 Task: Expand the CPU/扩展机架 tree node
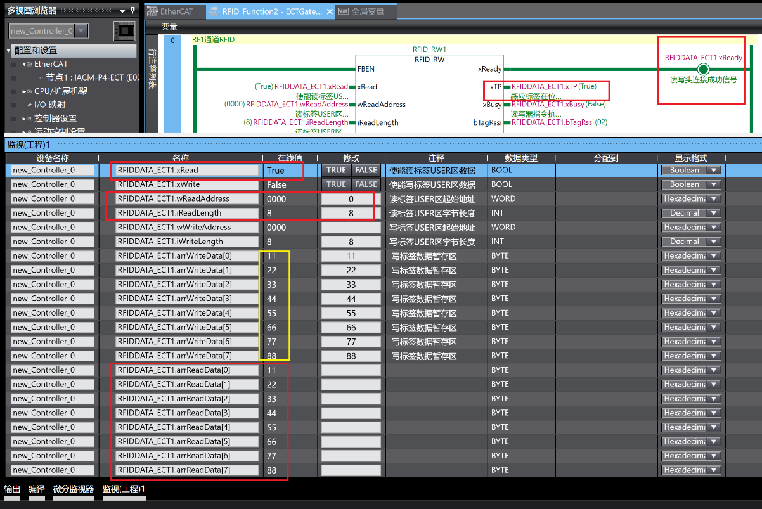[x=24, y=91]
